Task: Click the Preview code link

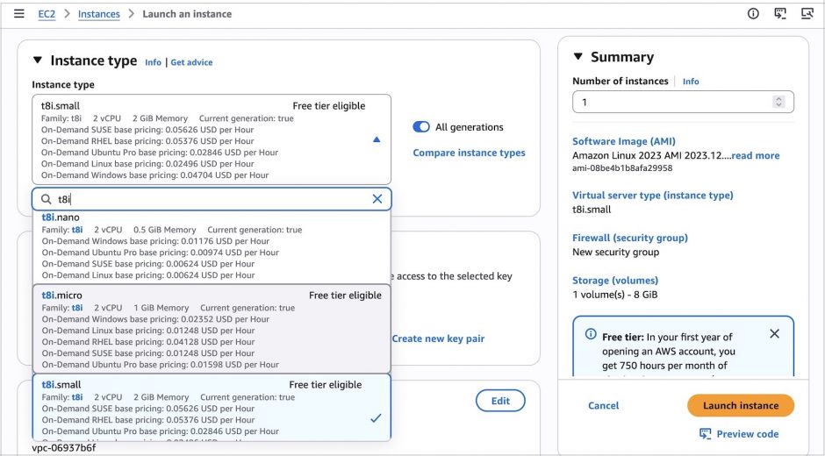Action: tap(747, 434)
